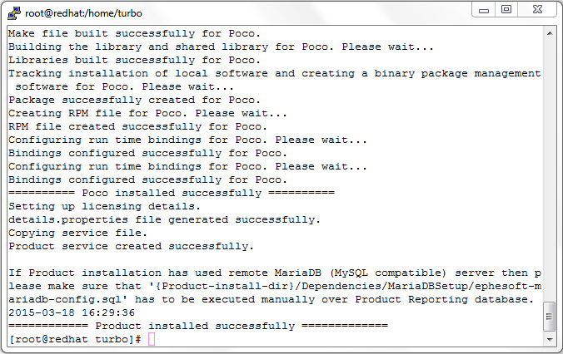
Task: Close the root@redhat terminal window
Action: point(537,10)
